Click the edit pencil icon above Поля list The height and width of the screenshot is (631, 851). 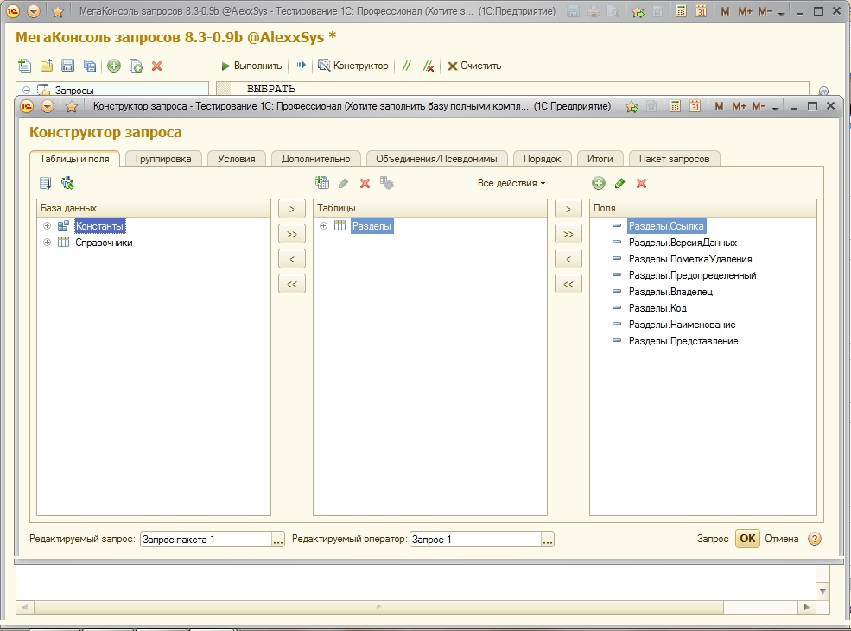[x=619, y=183]
